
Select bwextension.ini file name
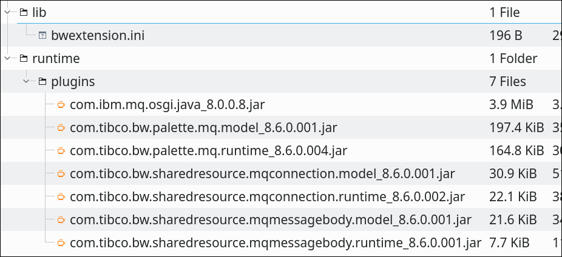point(98,35)
